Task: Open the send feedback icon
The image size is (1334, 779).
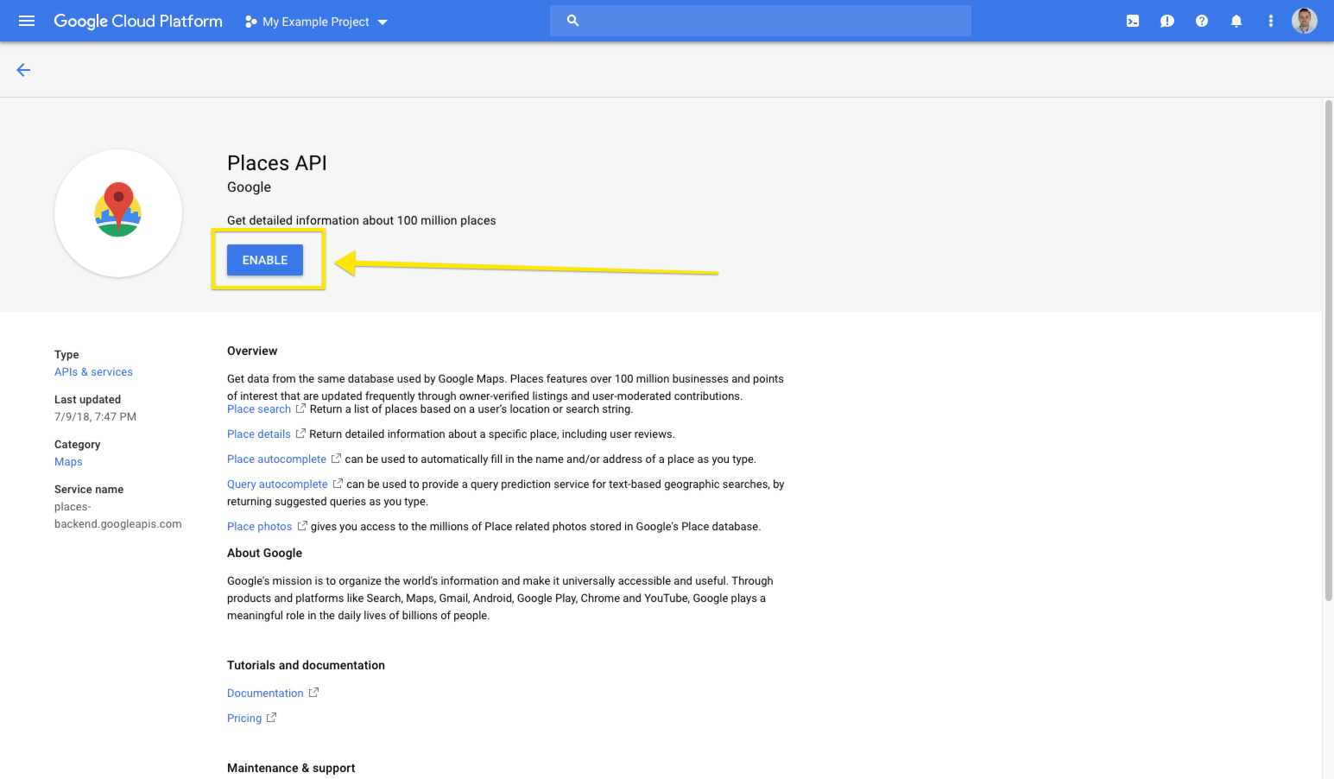Action: (1167, 21)
